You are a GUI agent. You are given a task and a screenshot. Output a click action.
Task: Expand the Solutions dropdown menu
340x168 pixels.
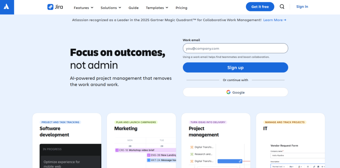pyautogui.click(x=111, y=8)
